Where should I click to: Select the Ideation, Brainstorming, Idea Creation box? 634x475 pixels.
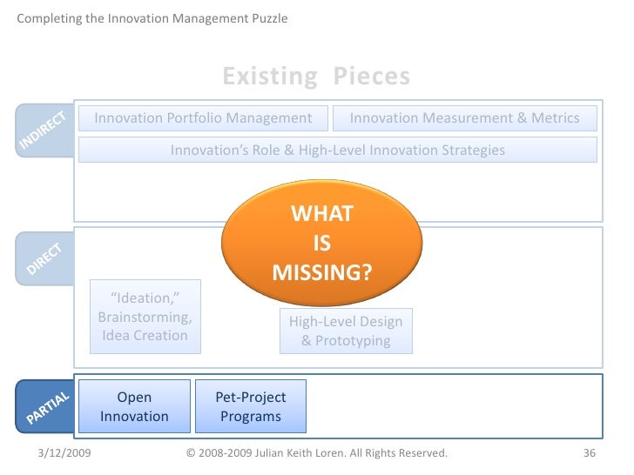click(x=145, y=317)
